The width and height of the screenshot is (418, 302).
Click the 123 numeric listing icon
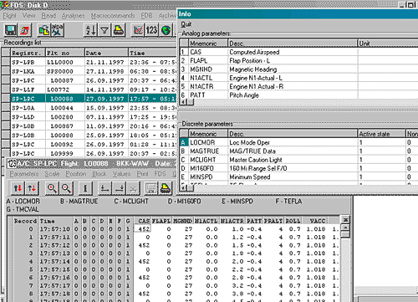[x=151, y=30]
